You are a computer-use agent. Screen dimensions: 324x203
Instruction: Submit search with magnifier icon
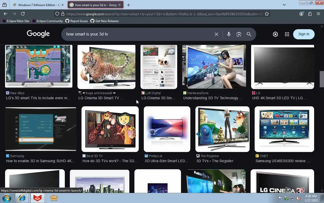click(249, 34)
